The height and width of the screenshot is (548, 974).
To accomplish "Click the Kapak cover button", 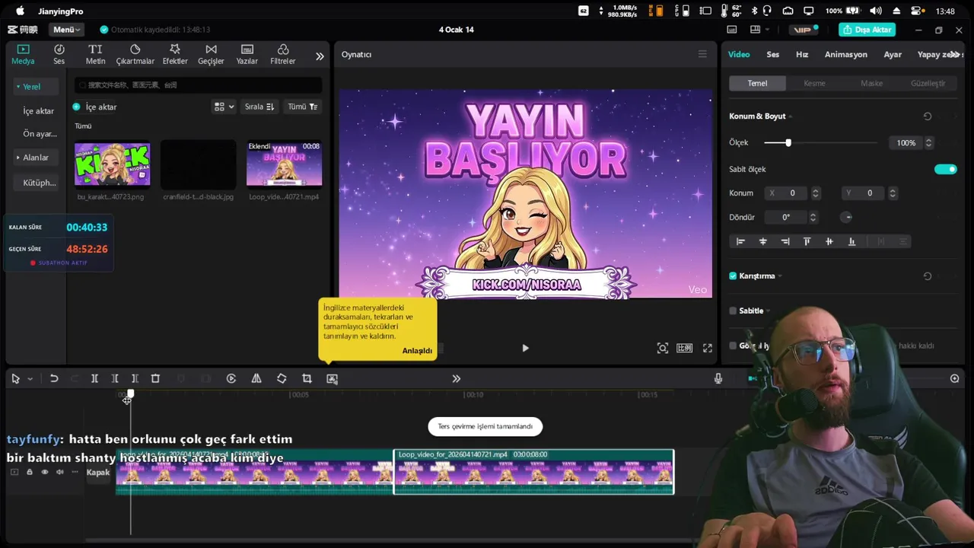I will pos(98,473).
